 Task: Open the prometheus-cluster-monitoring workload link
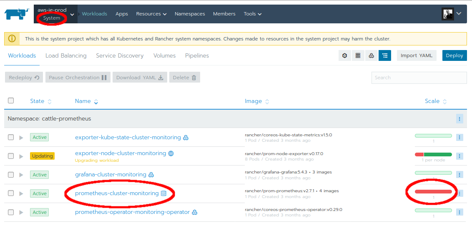[117, 193]
